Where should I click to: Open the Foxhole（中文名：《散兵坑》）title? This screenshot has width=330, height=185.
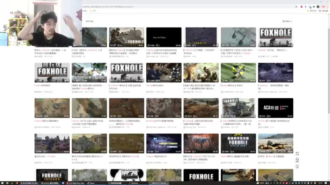click(x=273, y=50)
